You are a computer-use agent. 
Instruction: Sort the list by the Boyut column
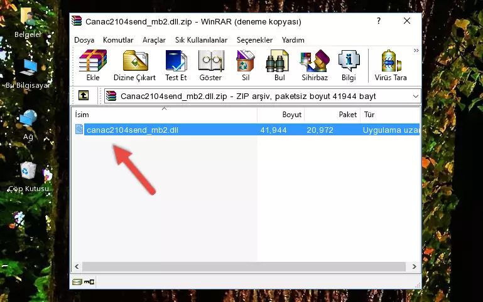[281, 115]
